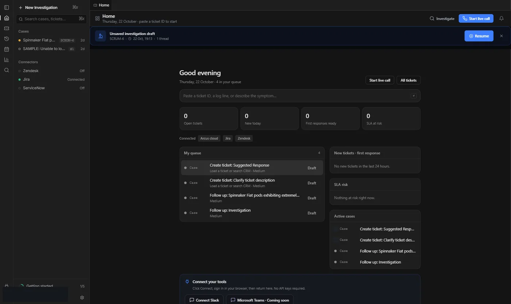Click the Jira connected tag
Image resolution: width=511 pixels, height=304 pixels.
(x=228, y=139)
